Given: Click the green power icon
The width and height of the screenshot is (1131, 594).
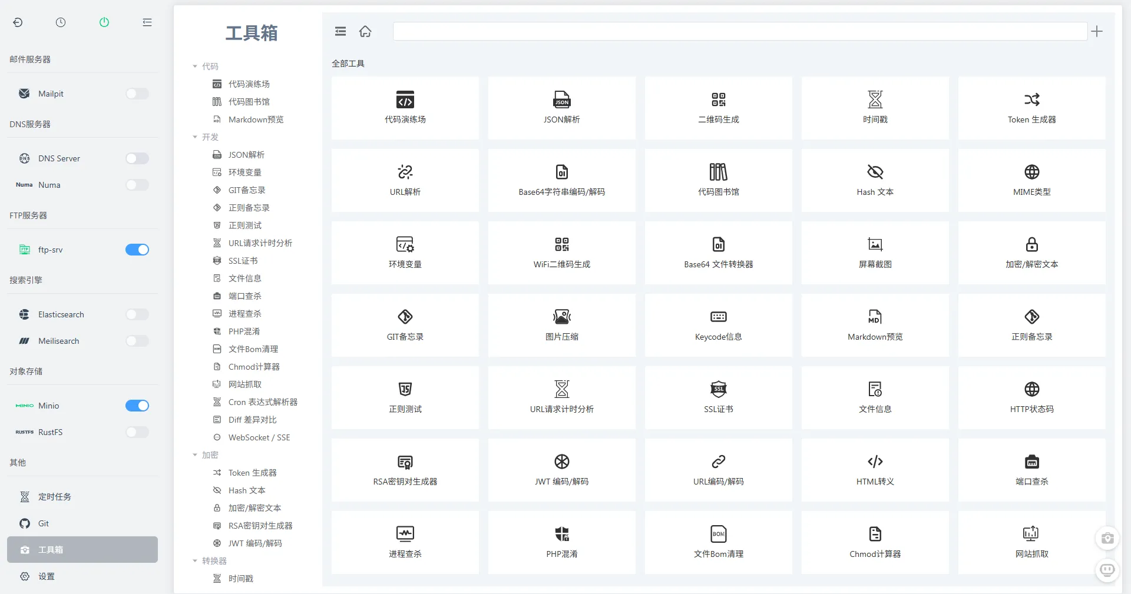Looking at the screenshot, I should [x=104, y=22].
